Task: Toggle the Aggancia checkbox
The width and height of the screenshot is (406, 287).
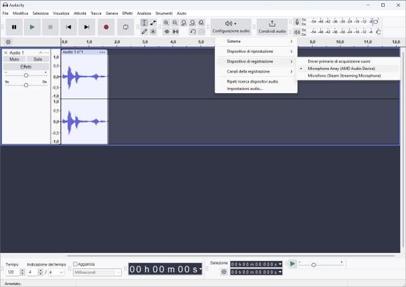Action: [75, 264]
